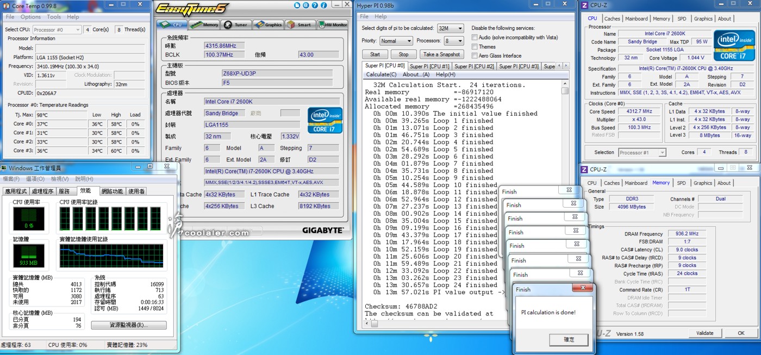761x355 pixels.
Task: Open the Smart tab in EasyTune6
Action: point(300,24)
